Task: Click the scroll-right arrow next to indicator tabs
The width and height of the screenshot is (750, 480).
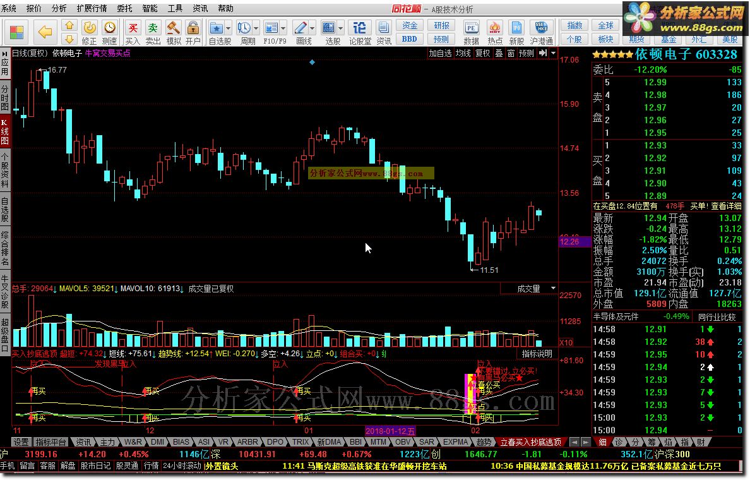Action: (x=585, y=442)
